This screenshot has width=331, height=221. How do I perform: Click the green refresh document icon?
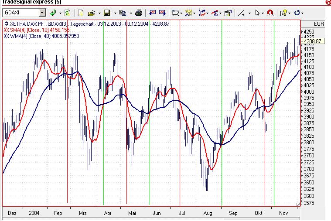pos(67,13)
